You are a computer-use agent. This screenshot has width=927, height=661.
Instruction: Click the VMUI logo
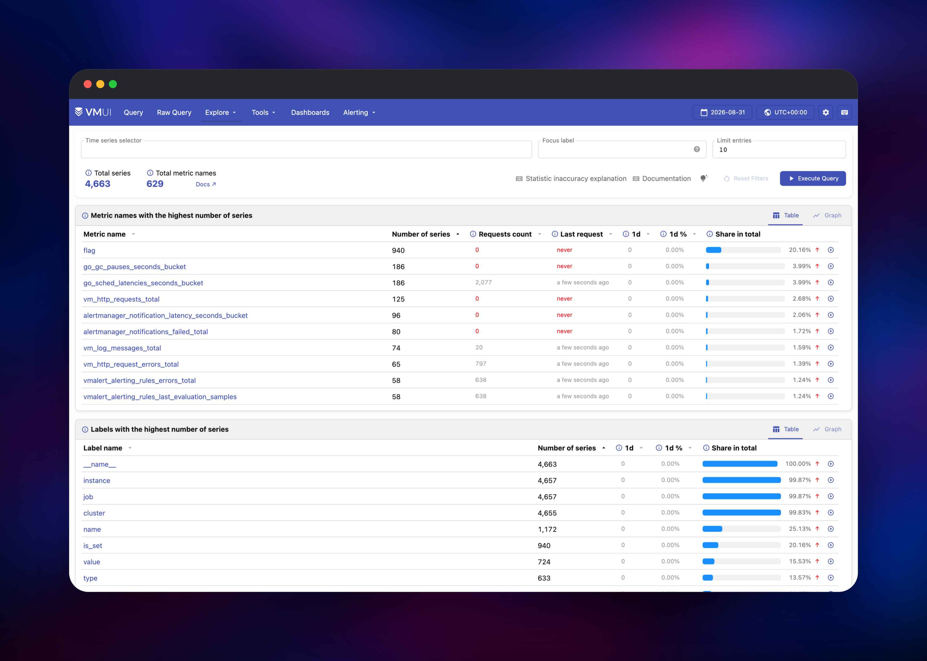point(93,112)
